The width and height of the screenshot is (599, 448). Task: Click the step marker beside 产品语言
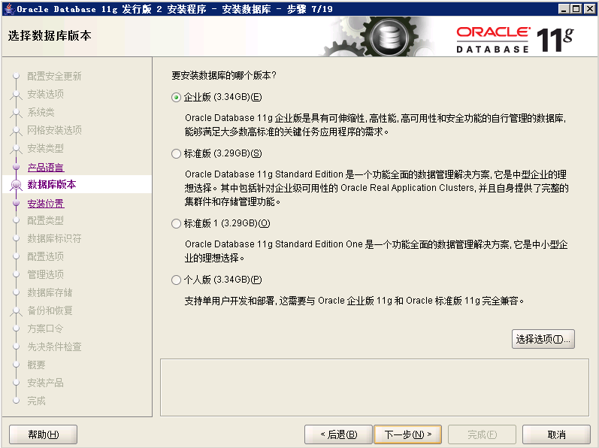click(16, 167)
